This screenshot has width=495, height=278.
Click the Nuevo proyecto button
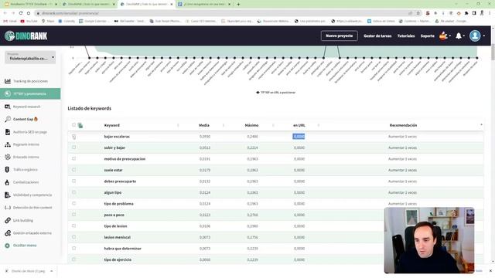[340, 36]
